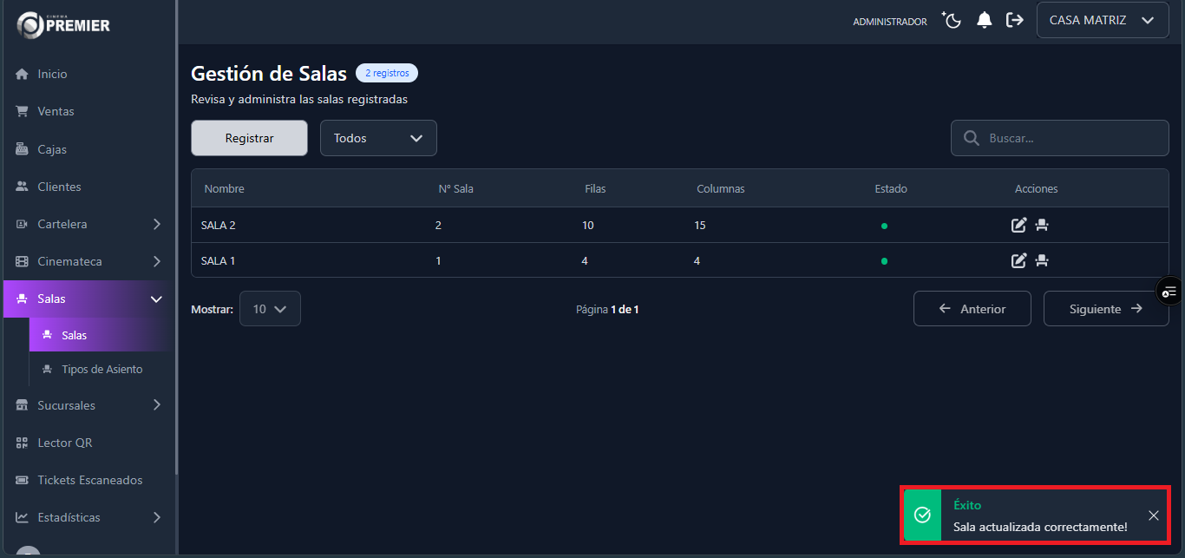Click the Registrar button
The width and height of the screenshot is (1185, 558).
coord(249,138)
